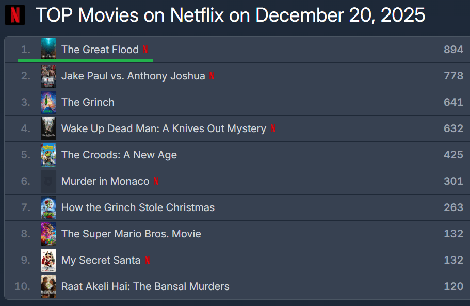Open the Murder in Monaco title link
Image resolution: width=470 pixels, height=306 pixels.
point(105,181)
